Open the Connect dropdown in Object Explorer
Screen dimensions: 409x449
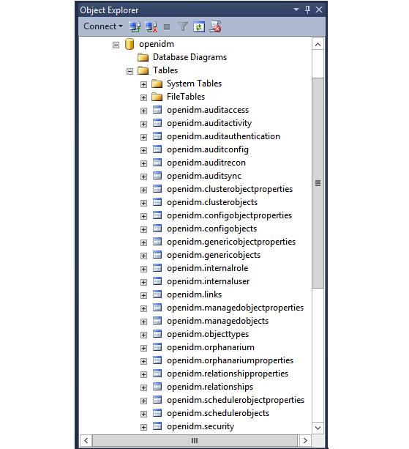point(103,26)
